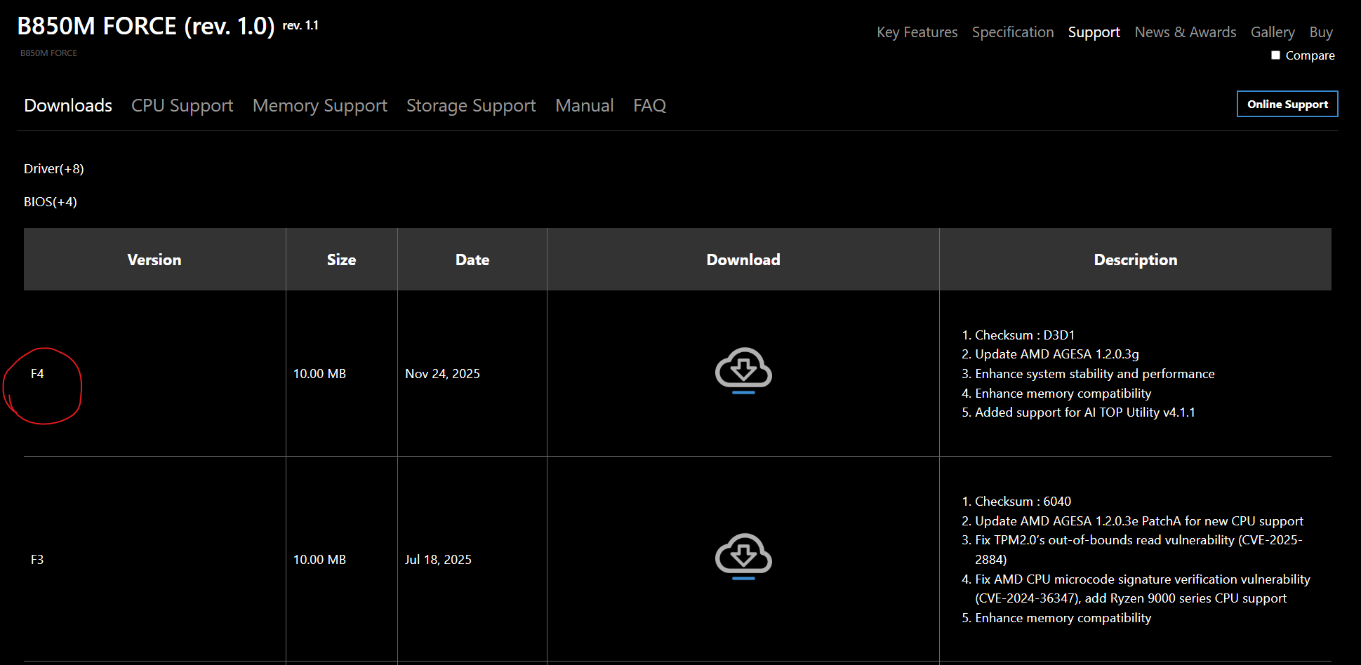The image size is (1361, 665).
Task: Click the Download column header
Action: (743, 260)
